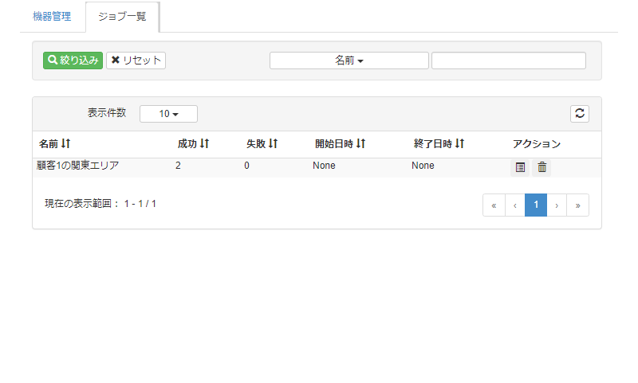638x383 pixels.
Task: Click the リセット button
Action: click(x=136, y=61)
